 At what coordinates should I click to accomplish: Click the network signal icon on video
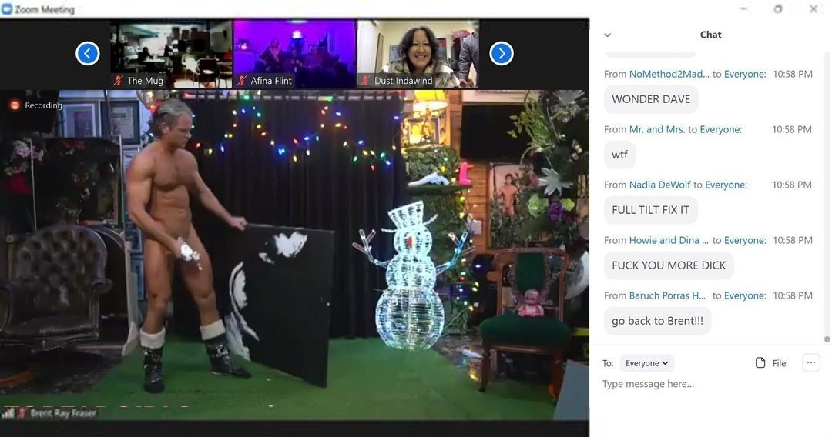pos(9,413)
